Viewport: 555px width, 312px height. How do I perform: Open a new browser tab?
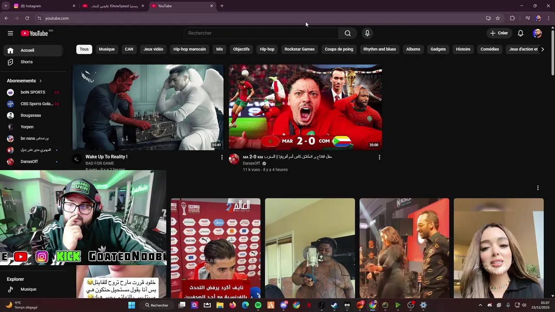point(222,6)
